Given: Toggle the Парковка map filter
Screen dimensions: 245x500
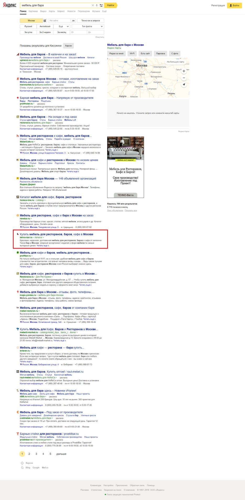Looking at the screenshot, I should pos(161,53).
